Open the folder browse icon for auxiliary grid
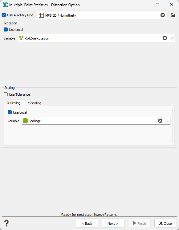This screenshot has width=179, height=230. (173, 15)
